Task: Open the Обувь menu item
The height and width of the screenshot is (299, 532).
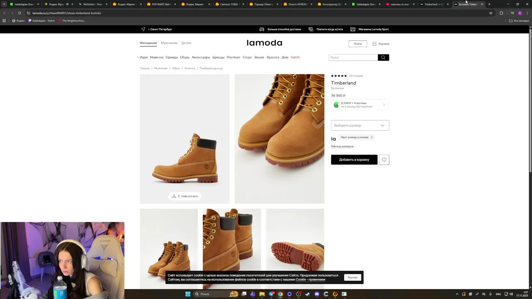Action: point(185,57)
